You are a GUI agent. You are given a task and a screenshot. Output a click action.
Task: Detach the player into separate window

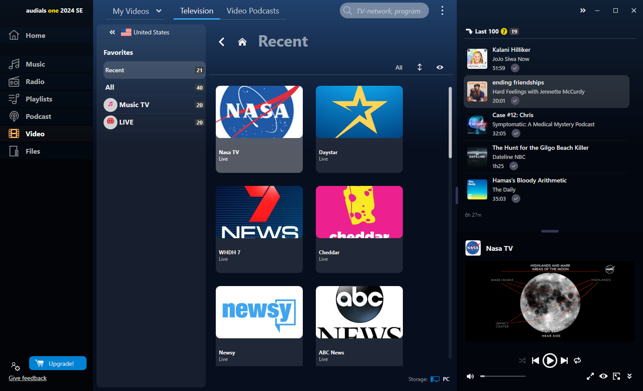pos(616,376)
